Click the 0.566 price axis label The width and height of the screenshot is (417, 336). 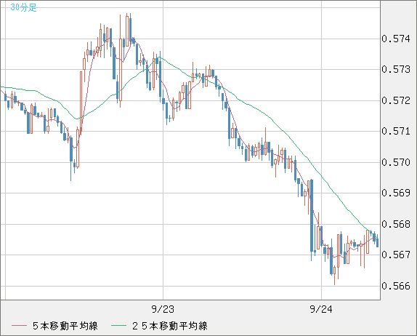pyautogui.click(x=396, y=286)
